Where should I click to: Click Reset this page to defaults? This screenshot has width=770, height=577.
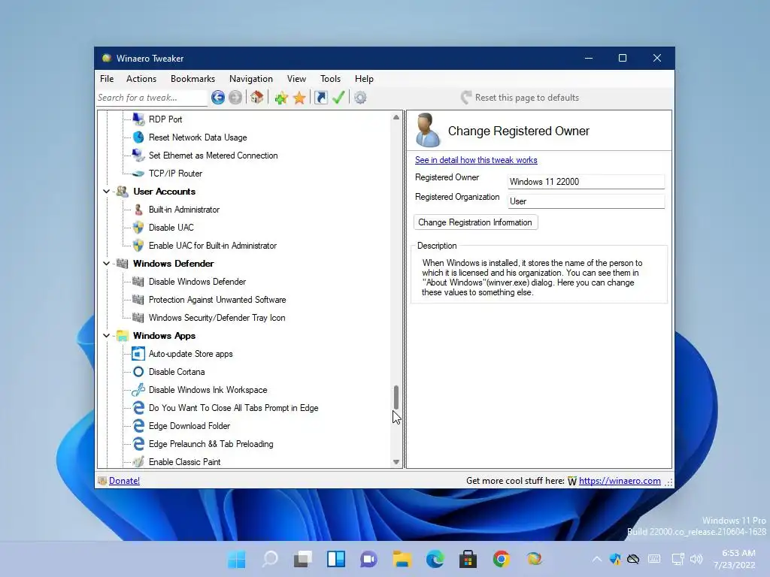[520, 98]
